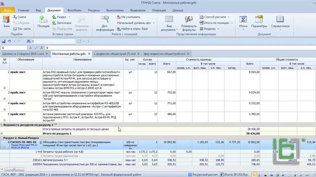Go to Смета in the Перейти group

(x=20, y=17)
